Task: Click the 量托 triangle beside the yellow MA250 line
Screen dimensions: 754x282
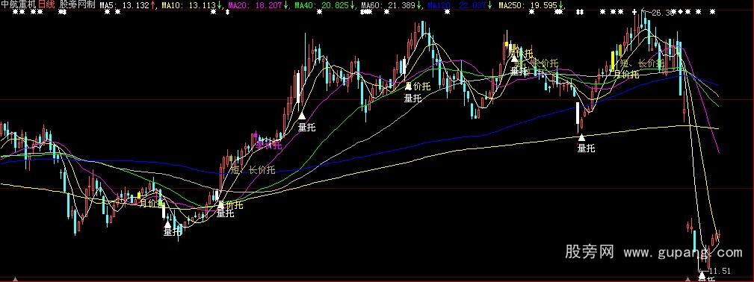Action: coord(581,137)
